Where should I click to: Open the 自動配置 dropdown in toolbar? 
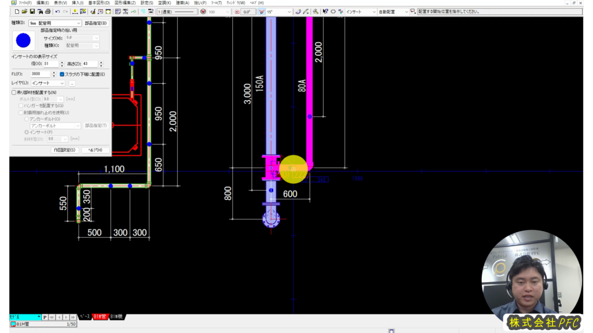click(396, 12)
